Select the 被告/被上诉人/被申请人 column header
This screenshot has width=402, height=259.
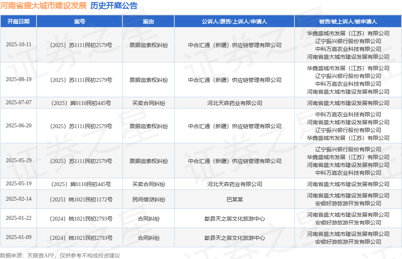348,22
